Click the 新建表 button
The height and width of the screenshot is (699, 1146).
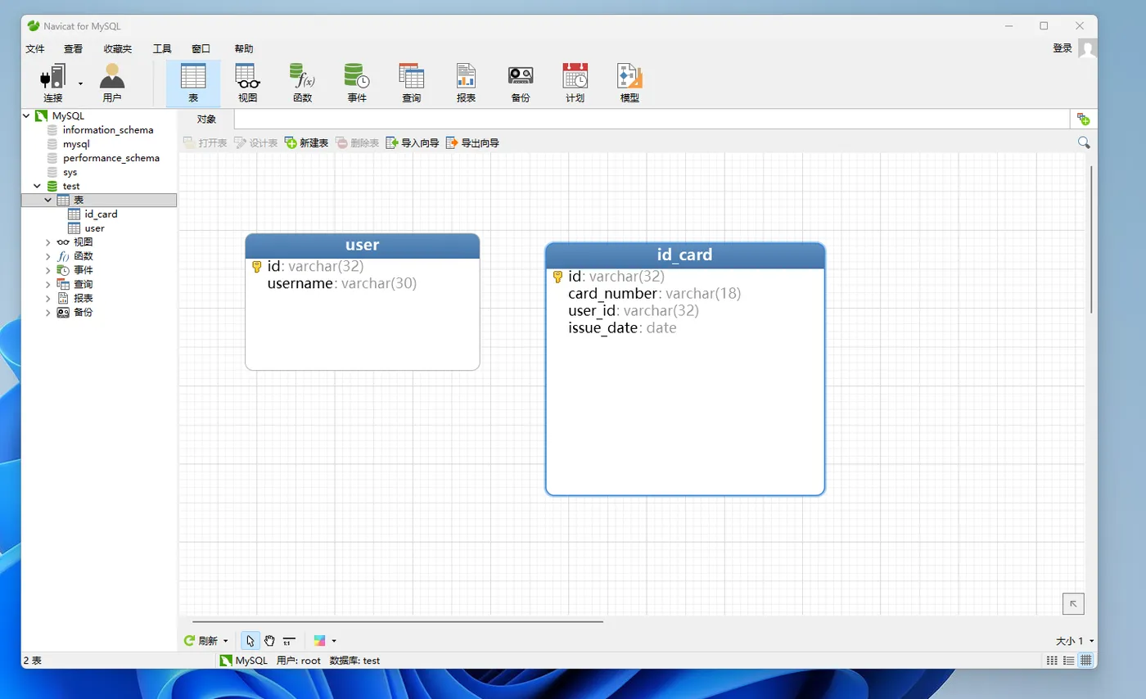click(x=306, y=143)
